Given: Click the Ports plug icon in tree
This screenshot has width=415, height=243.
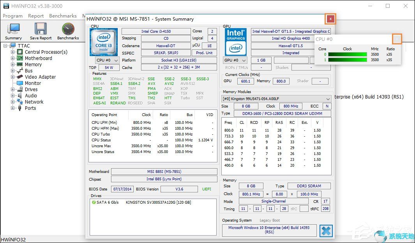Looking at the screenshot, I should tap(20, 108).
